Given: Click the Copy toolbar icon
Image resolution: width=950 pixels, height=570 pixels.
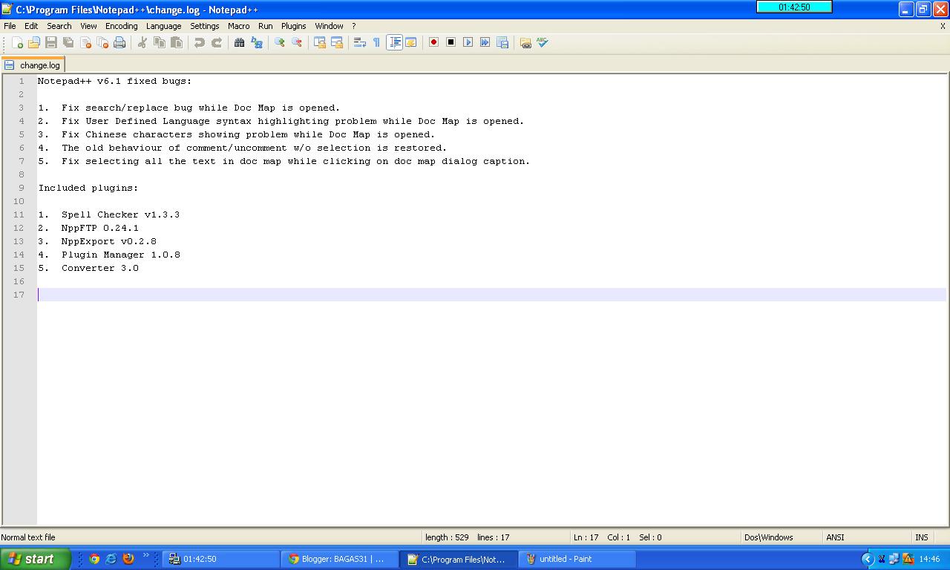Looking at the screenshot, I should pyautogui.click(x=160, y=42).
